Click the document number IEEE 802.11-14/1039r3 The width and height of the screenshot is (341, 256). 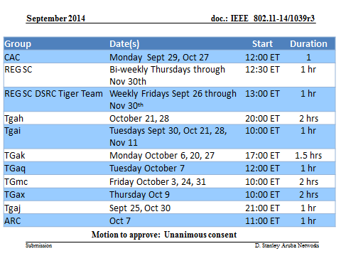[x=263, y=18]
